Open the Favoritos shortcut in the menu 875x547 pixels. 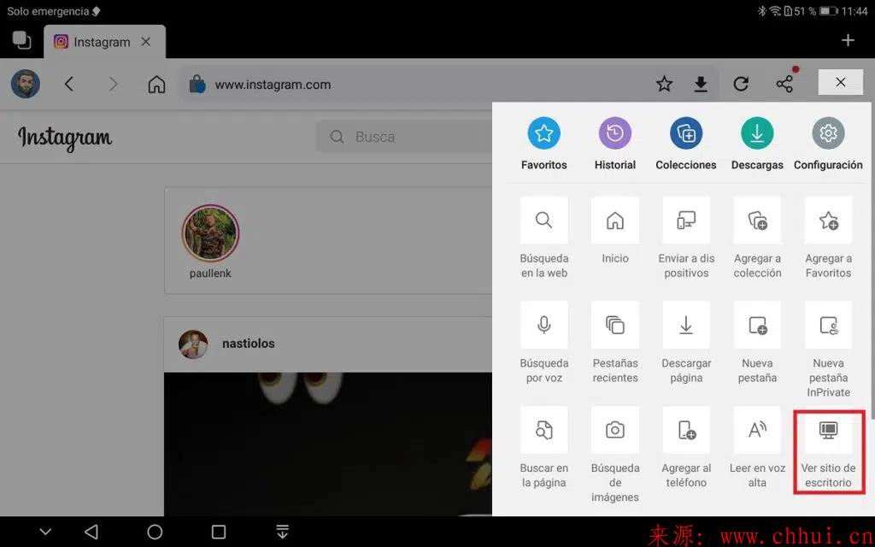pyautogui.click(x=543, y=144)
